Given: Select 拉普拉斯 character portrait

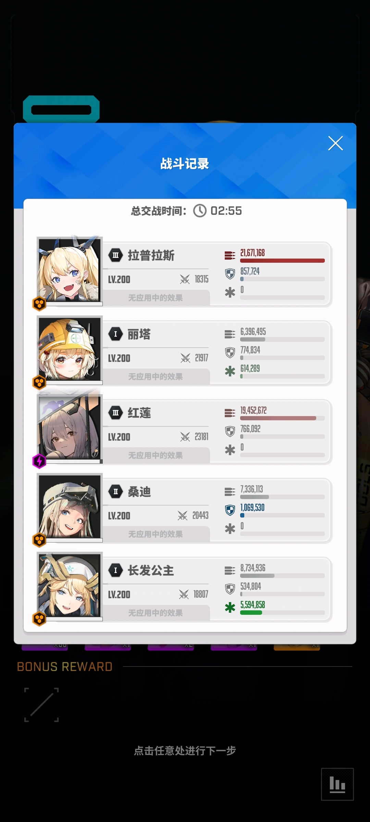Looking at the screenshot, I should [70, 270].
